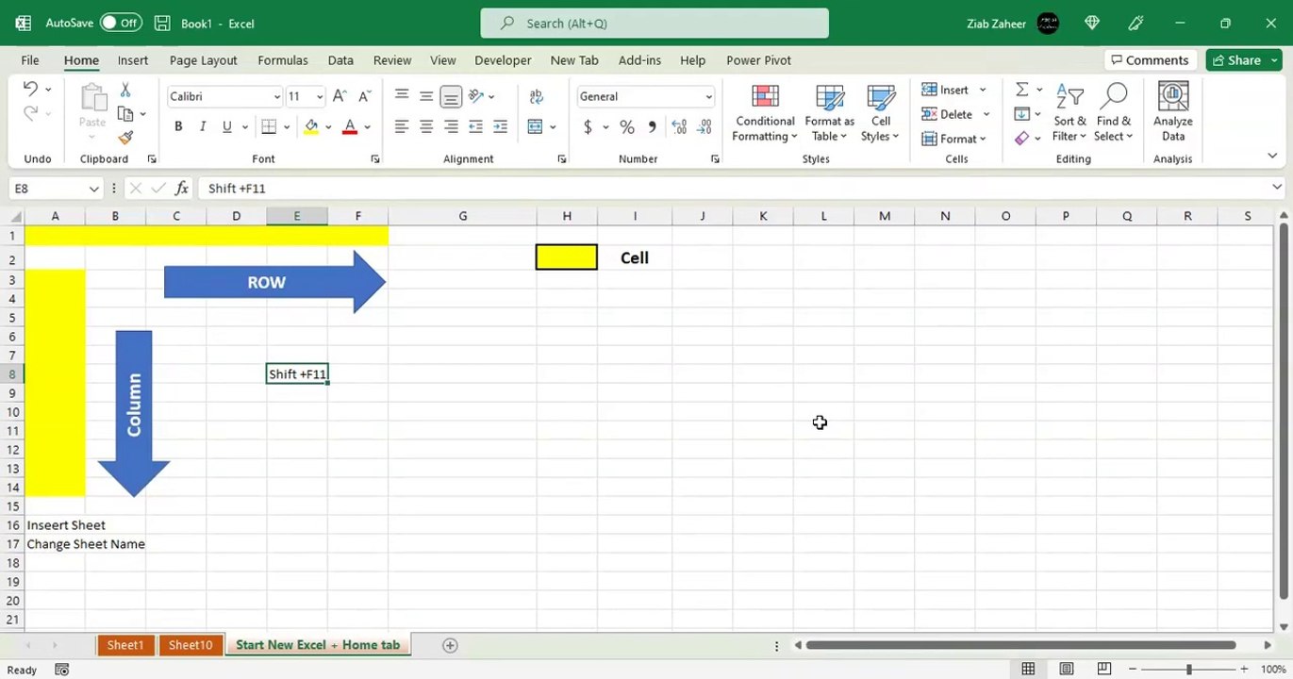Click the Increase Indent icon
Screen dimensions: 1293x679
pyautogui.click(x=500, y=126)
